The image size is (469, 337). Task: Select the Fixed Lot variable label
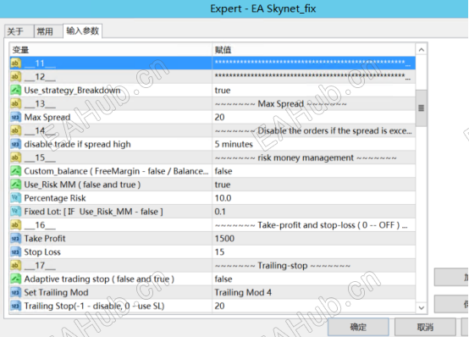click(93, 212)
